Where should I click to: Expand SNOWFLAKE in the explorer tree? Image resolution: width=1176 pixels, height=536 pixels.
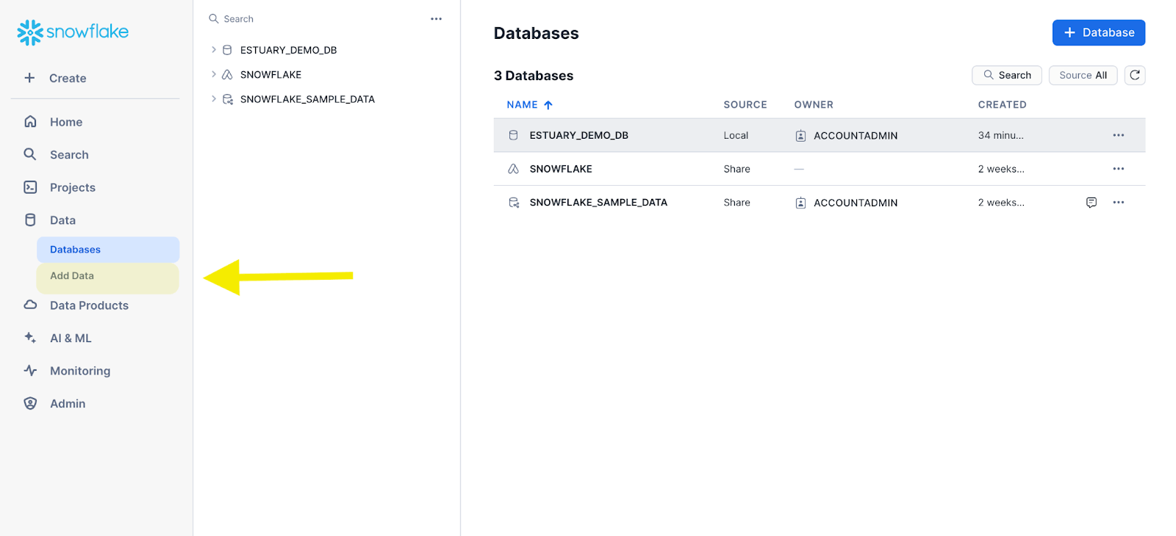[x=214, y=74]
